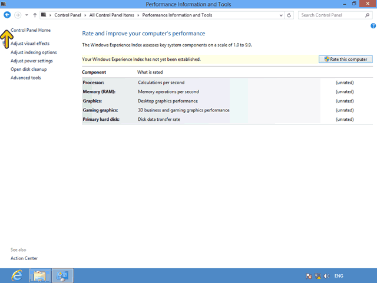This screenshot has width=377, height=283.
Task: Click 'Disk data transfer rate' text
Action: (159, 119)
